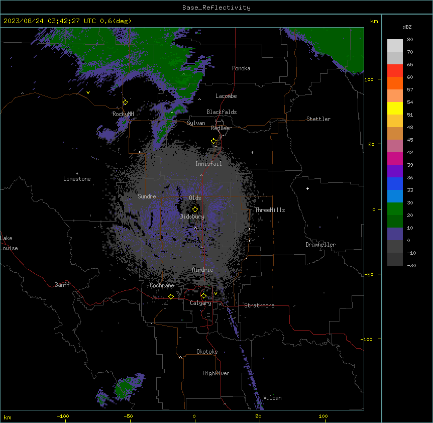Click the yellow diamond marker between Olds and Didsbury
Viewport: 433px width, 423px height.
point(195,209)
